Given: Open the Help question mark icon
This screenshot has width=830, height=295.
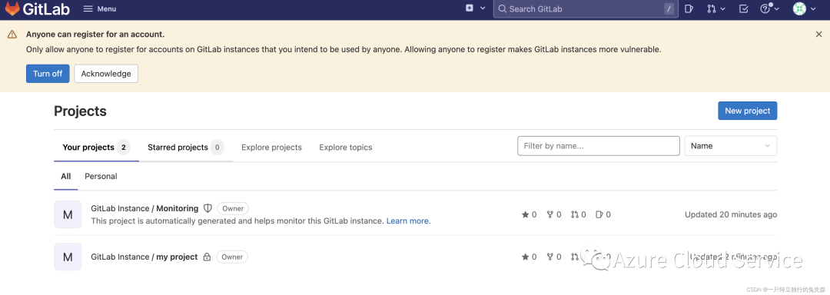Looking at the screenshot, I should pyautogui.click(x=765, y=9).
